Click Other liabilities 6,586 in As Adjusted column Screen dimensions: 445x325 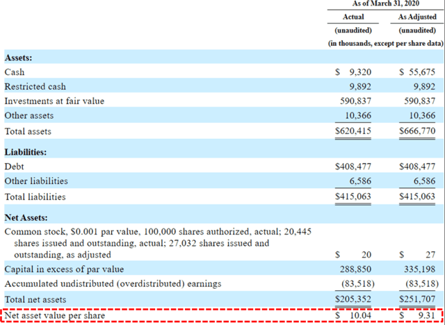click(x=424, y=181)
